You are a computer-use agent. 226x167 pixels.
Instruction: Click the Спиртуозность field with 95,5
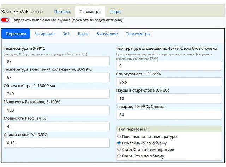coord(169,82)
